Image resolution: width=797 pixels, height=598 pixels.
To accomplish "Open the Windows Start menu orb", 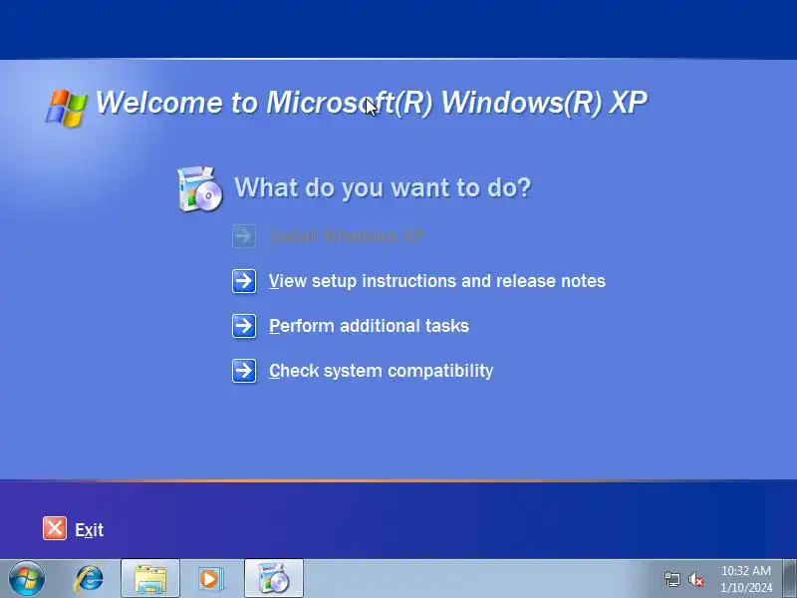I will tap(27, 579).
